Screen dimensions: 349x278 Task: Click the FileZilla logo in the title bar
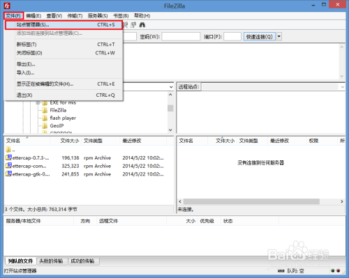tap(7, 6)
